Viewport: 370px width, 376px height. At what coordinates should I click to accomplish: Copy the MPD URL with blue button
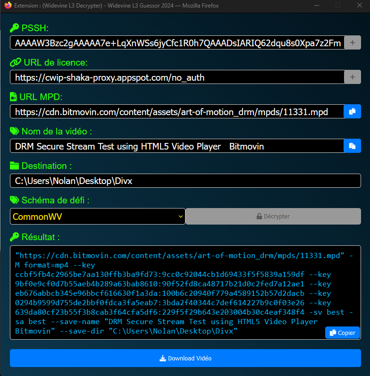point(352,111)
